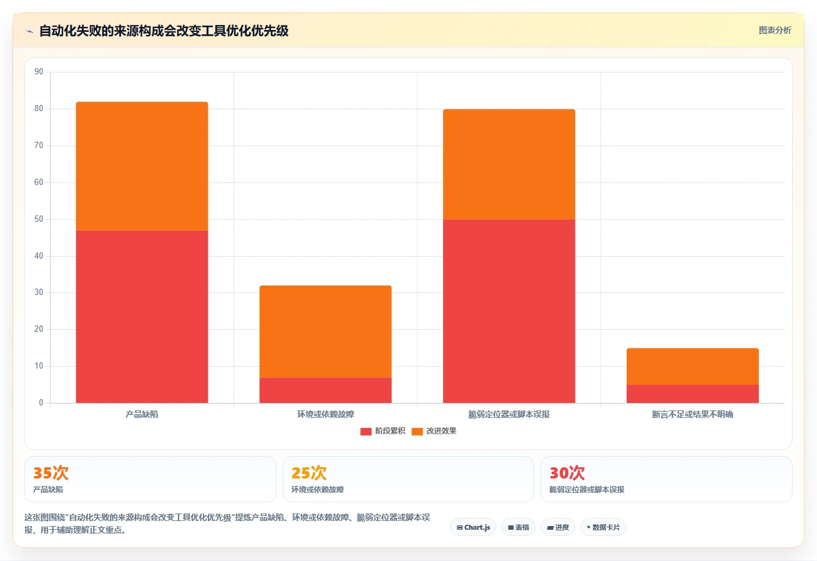817x561 pixels.
Task: Click the 35次 data card value
Action: tap(51, 473)
